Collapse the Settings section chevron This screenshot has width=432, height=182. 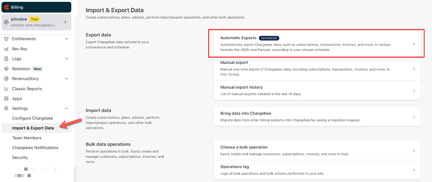(66, 108)
